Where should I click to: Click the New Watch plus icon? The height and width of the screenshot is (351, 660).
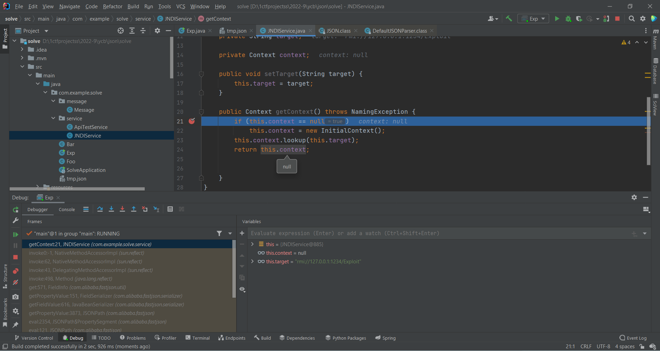[x=242, y=233]
